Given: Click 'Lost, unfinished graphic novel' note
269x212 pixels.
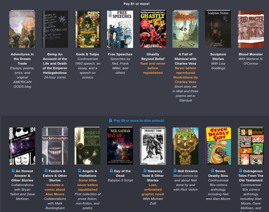Looking at the screenshot, I should [x=153, y=190].
